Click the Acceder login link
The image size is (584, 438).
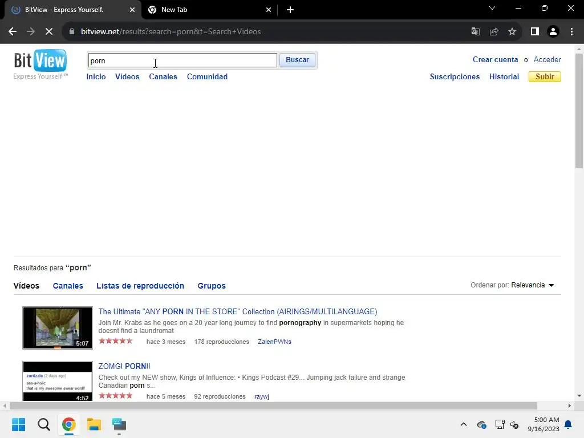[547, 59]
